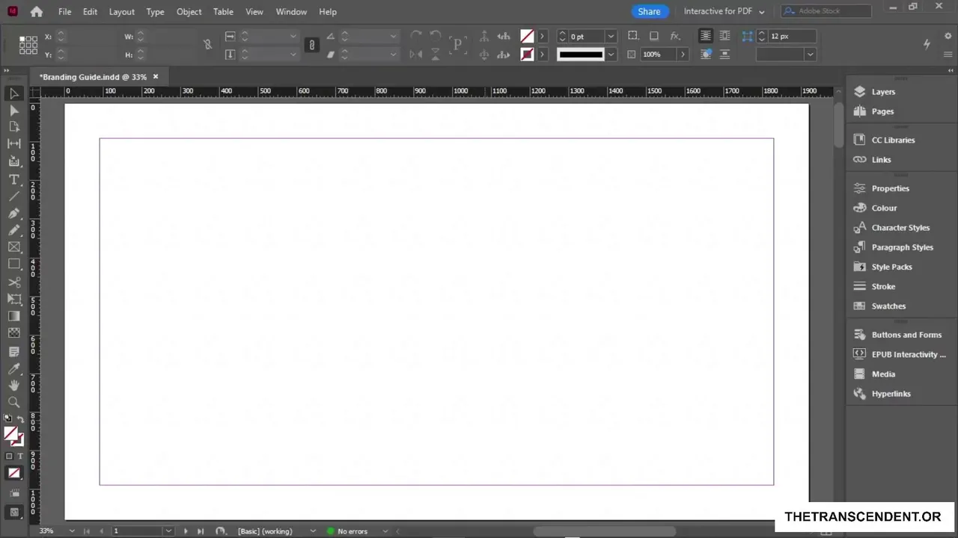
Task: Expand the opacity 100% slider arrow
Action: coord(682,54)
